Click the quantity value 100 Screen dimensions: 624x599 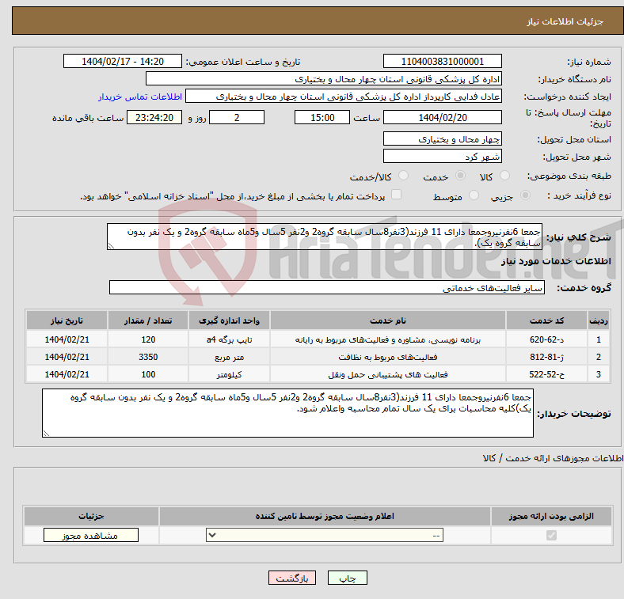(x=148, y=374)
